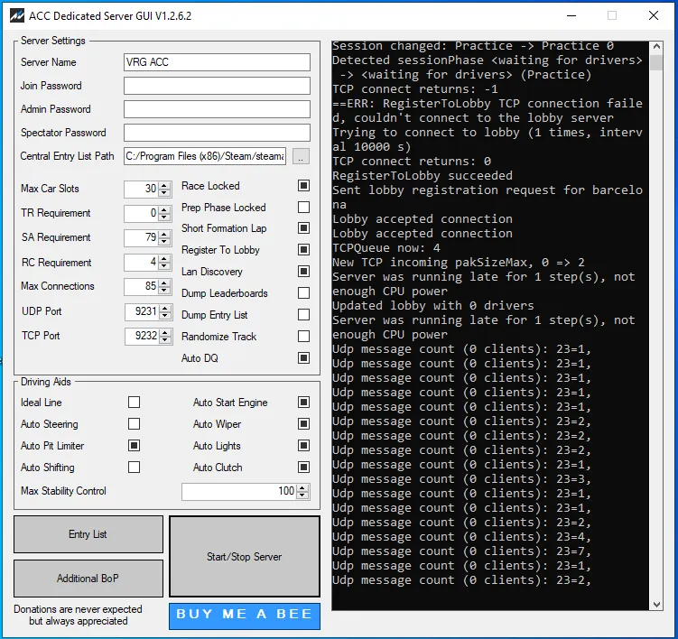Enable the Dump Leaderboards checkbox
Screen dimensions: 678x639
(x=304, y=293)
